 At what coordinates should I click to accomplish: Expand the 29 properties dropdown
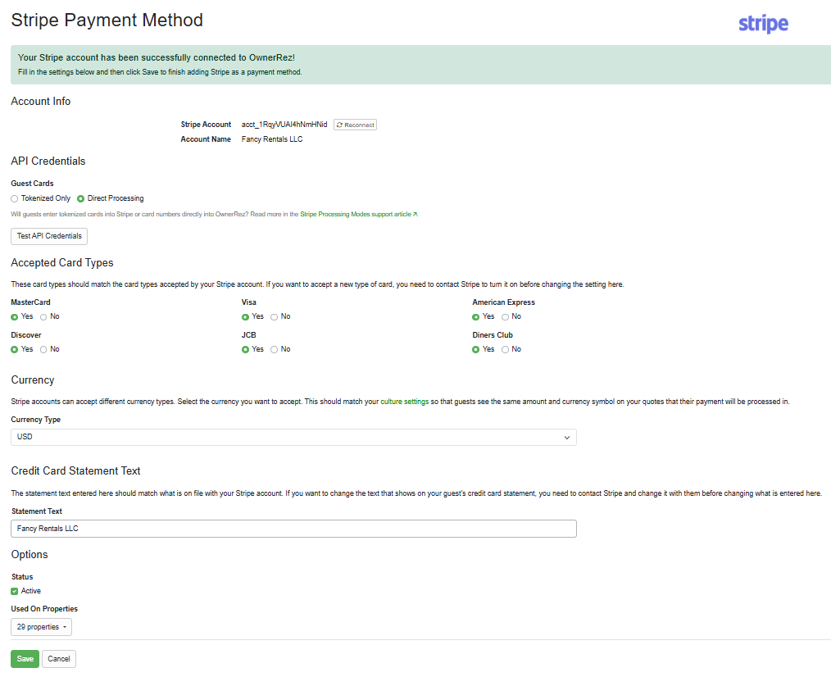(x=41, y=627)
